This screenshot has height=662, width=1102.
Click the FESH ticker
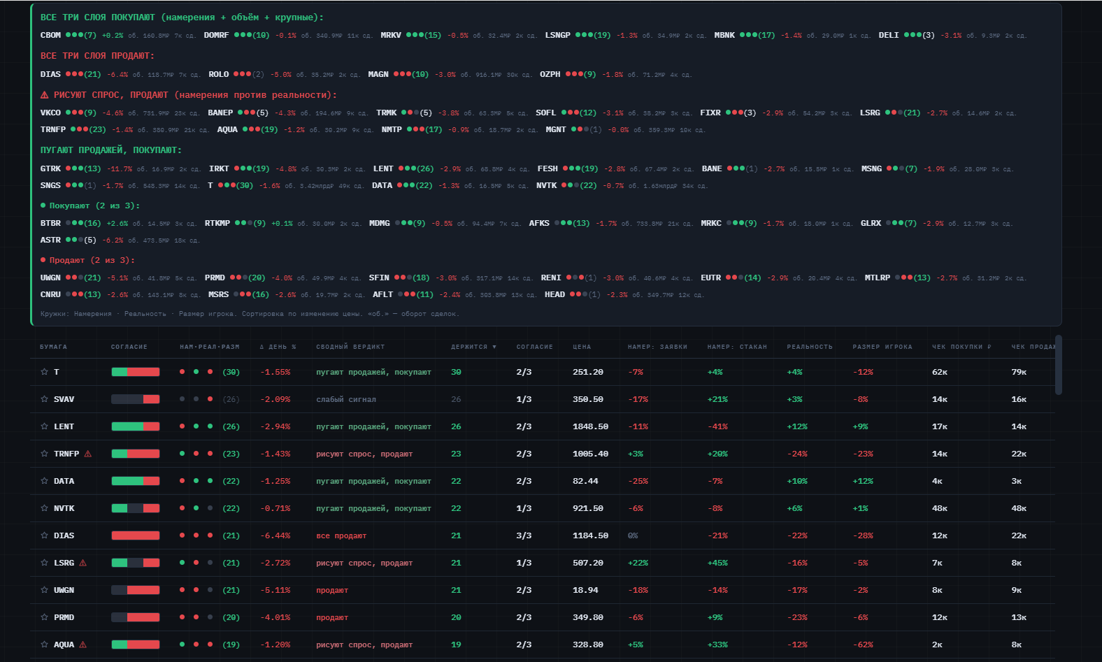click(x=548, y=168)
